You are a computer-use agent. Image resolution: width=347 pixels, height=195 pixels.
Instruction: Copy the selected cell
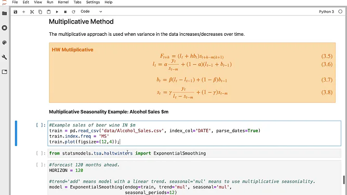[x=40, y=12]
